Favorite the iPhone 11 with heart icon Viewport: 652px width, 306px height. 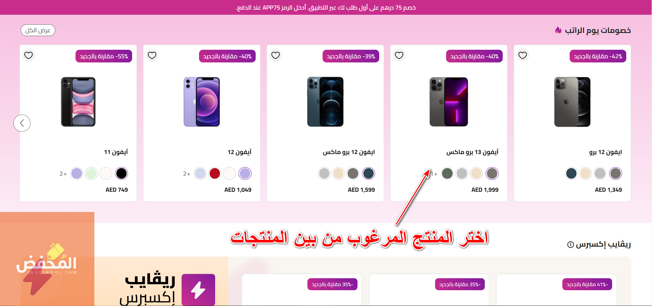coord(28,55)
